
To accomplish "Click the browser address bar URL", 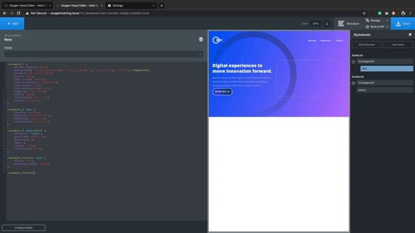I will (99, 13).
